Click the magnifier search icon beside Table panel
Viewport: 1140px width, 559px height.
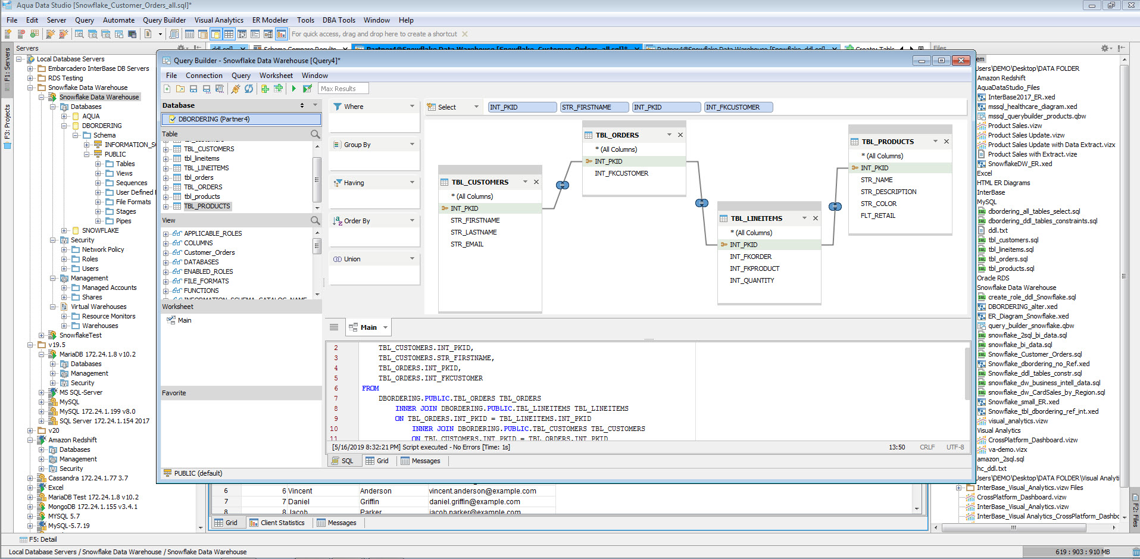click(315, 134)
